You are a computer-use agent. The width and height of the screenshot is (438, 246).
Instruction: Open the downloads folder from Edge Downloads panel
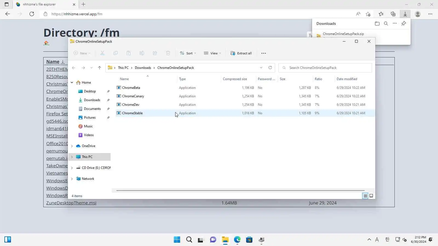[x=377, y=24]
